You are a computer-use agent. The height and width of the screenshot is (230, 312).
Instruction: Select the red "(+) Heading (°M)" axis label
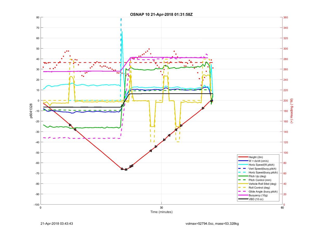click(292, 111)
